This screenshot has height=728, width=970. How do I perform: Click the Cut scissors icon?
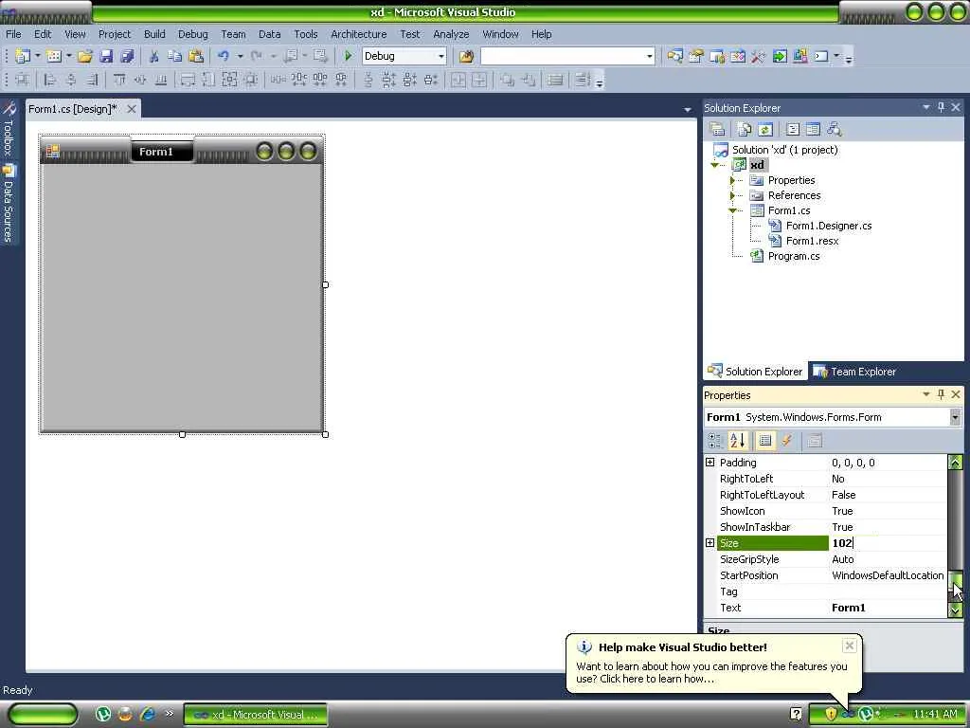click(x=154, y=56)
